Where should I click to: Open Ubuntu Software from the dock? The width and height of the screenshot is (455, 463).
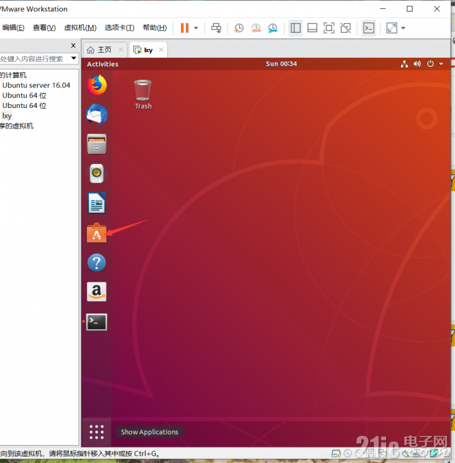tap(97, 233)
